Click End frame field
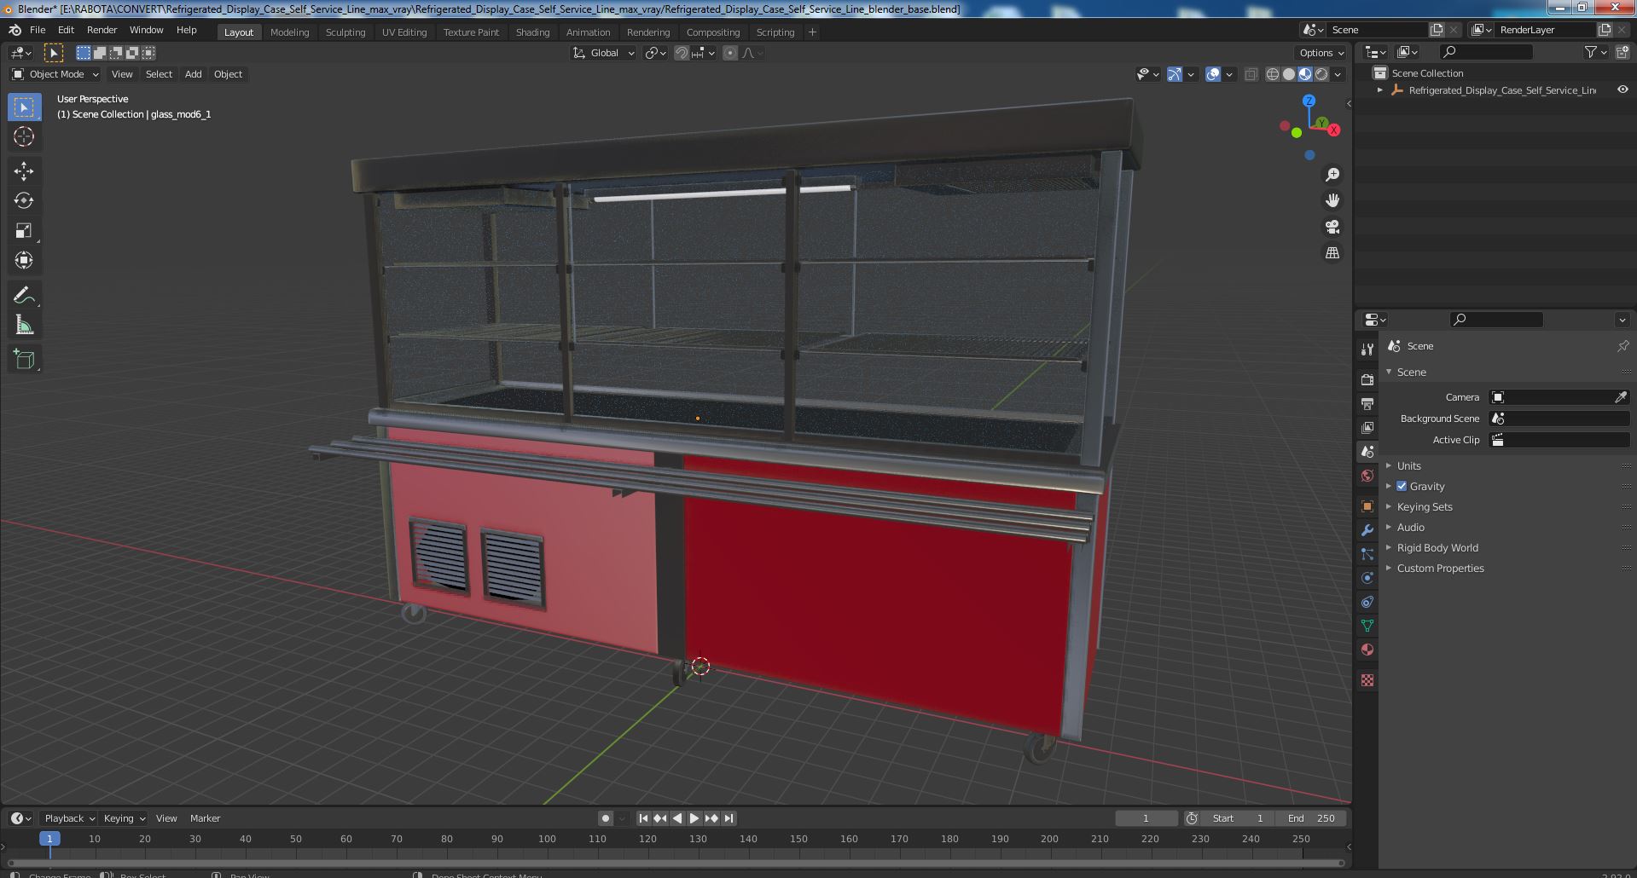Image resolution: width=1637 pixels, height=878 pixels. [x=1311, y=818]
